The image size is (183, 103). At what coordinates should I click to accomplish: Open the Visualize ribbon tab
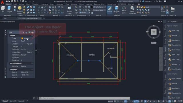[x=35, y=4]
